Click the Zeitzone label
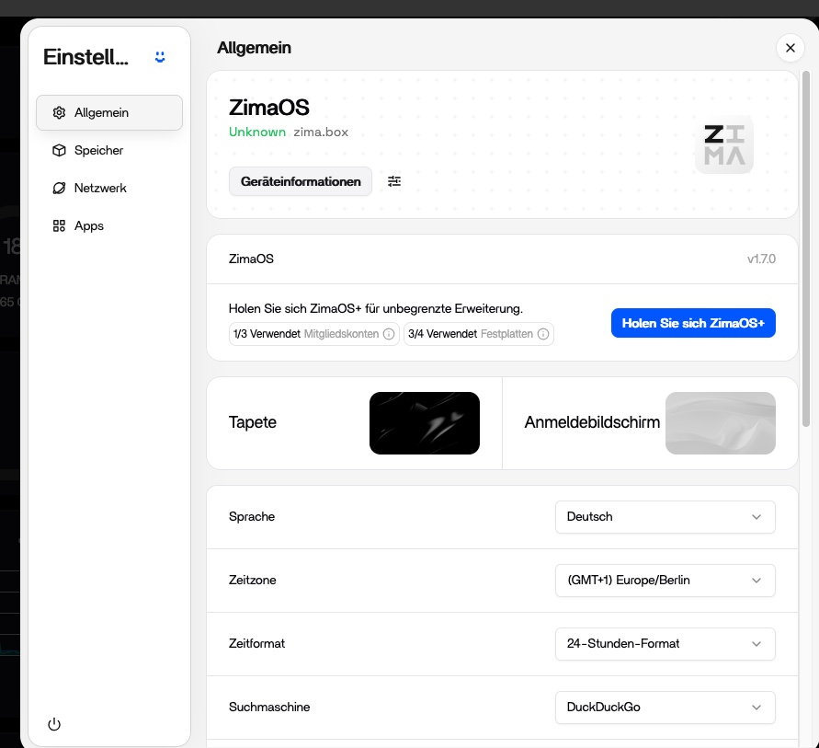The width and height of the screenshot is (819, 748). 252,580
